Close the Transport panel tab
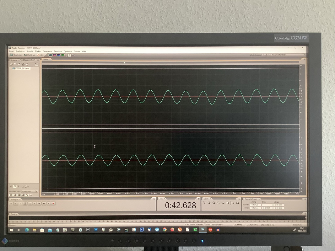This screenshot has width=335, height=251. point(20,200)
